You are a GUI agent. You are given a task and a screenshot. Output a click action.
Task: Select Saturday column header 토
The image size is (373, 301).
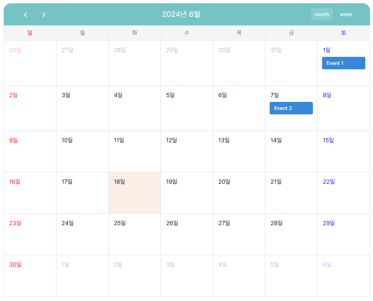click(343, 33)
